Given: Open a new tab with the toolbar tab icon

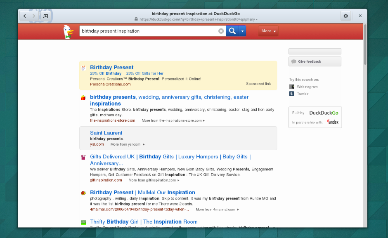Looking at the screenshot, I should click(x=46, y=16).
